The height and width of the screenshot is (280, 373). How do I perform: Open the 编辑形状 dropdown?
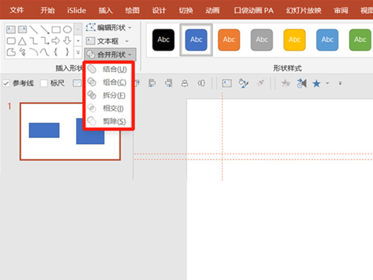(x=109, y=27)
